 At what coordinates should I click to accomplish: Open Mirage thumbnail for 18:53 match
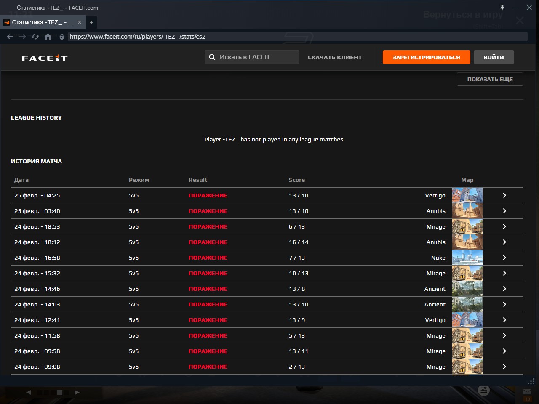click(x=467, y=226)
